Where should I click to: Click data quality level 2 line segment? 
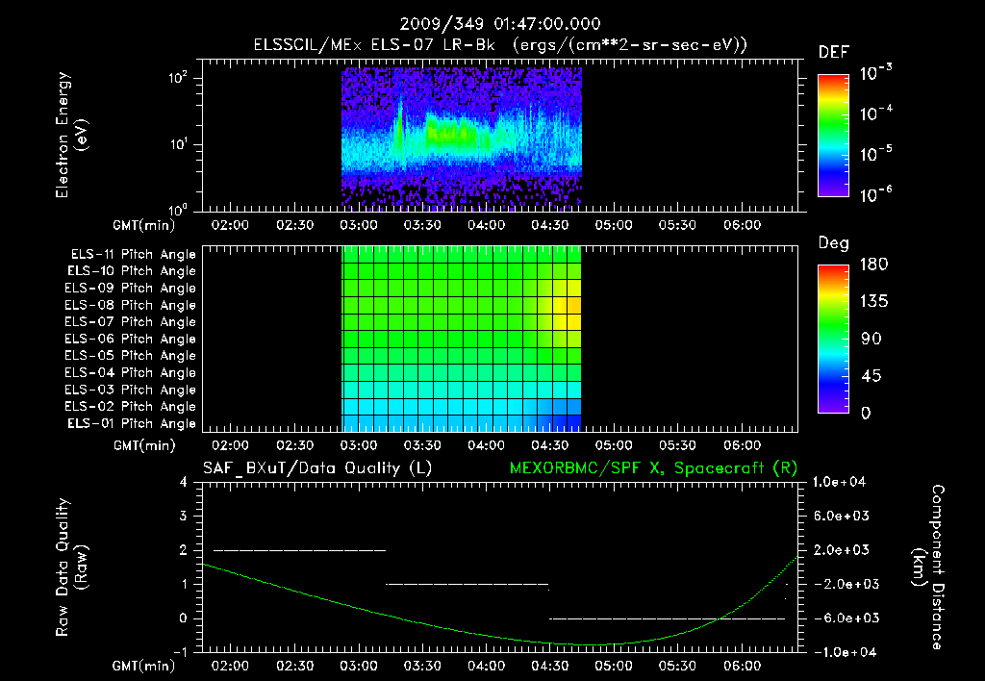click(300, 550)
